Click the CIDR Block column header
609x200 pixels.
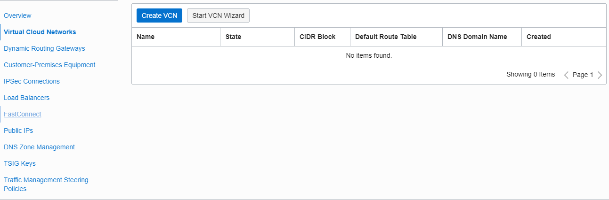(317, 37)
